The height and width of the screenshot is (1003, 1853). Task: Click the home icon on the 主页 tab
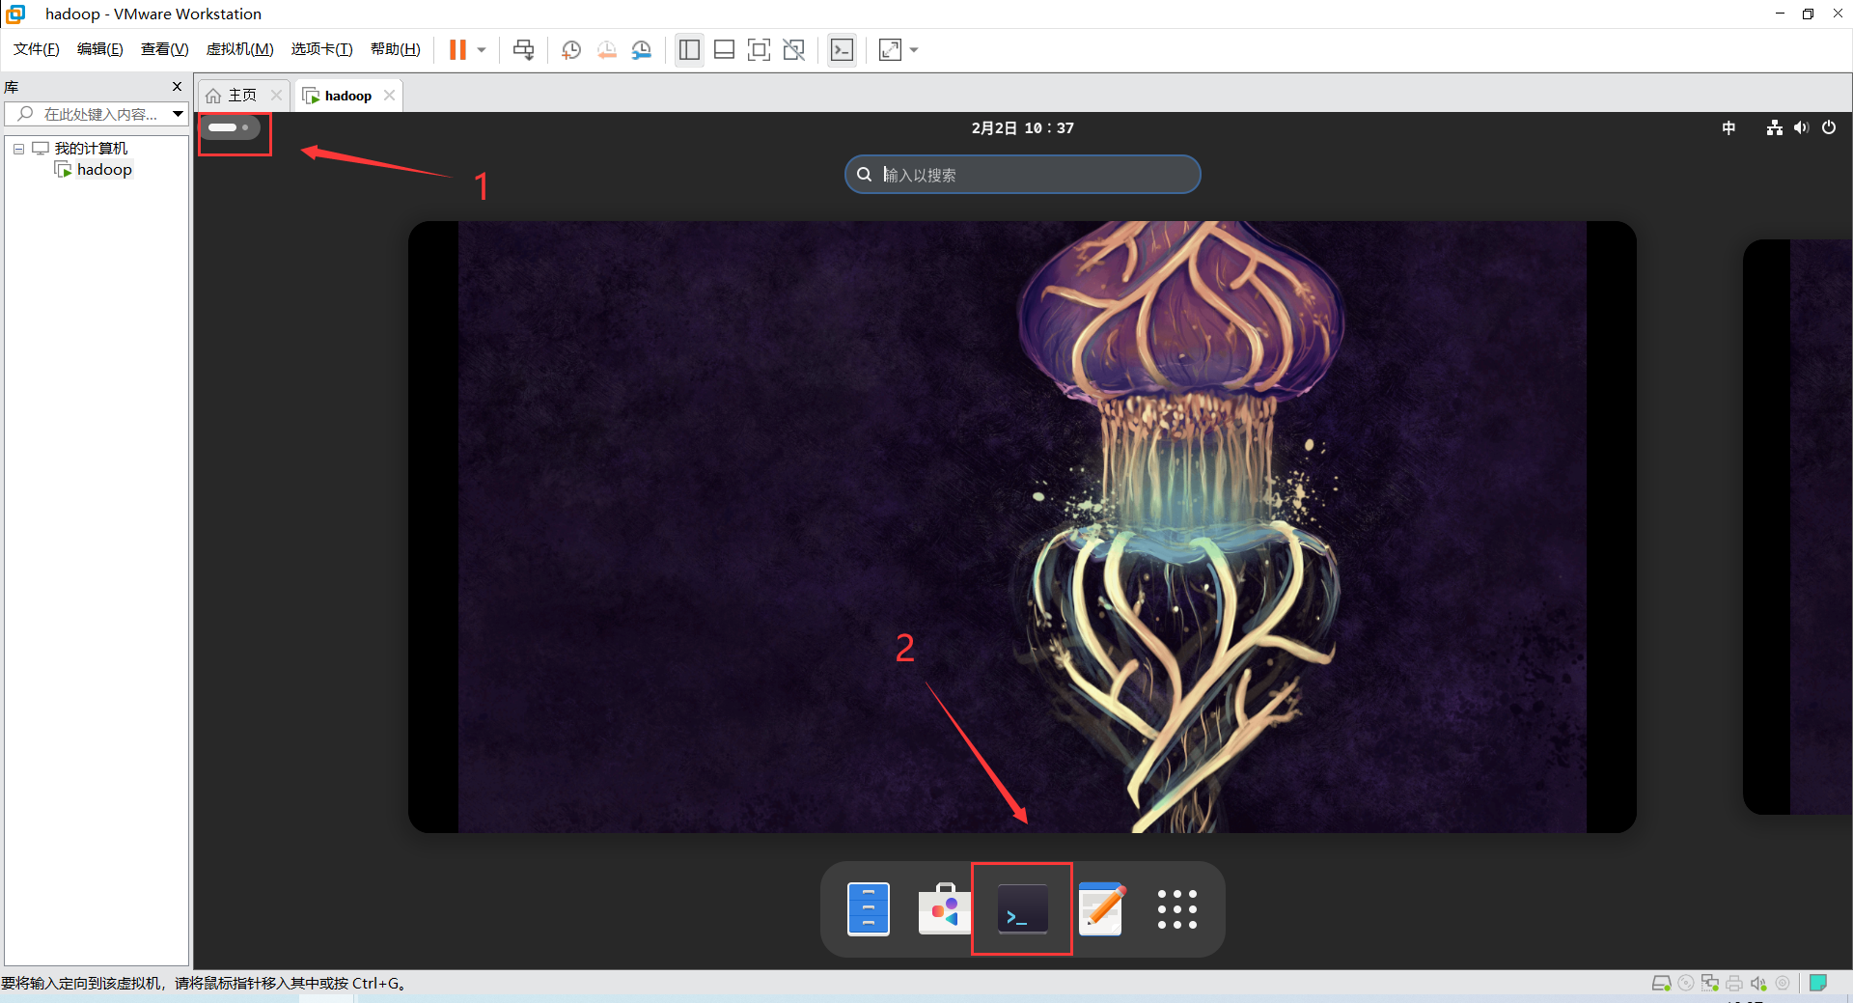tap(213, 96)
